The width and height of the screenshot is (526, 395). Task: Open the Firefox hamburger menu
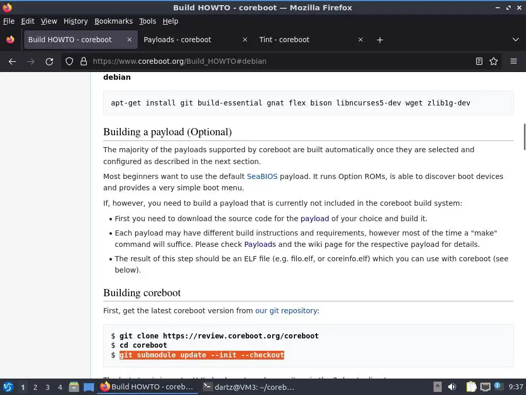point(513,61)
